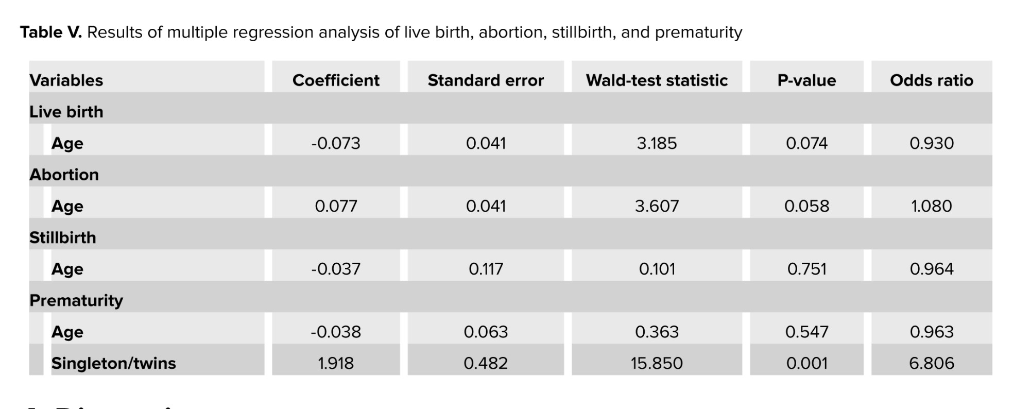
Task: Select the Stillbirth section row label
Action: (x=63, y=237)
